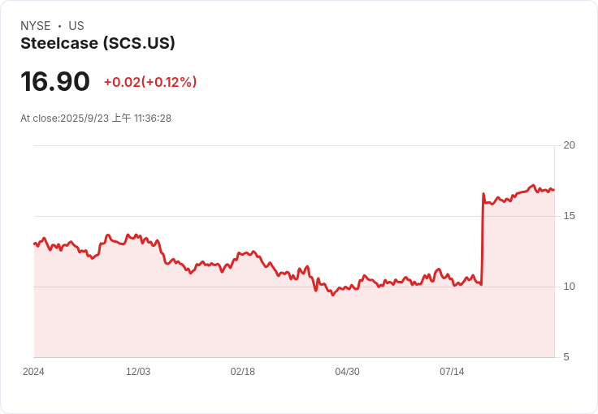Click the rightmost end of the price line
The width and height of the screenshot is (598, 414).
553,190
